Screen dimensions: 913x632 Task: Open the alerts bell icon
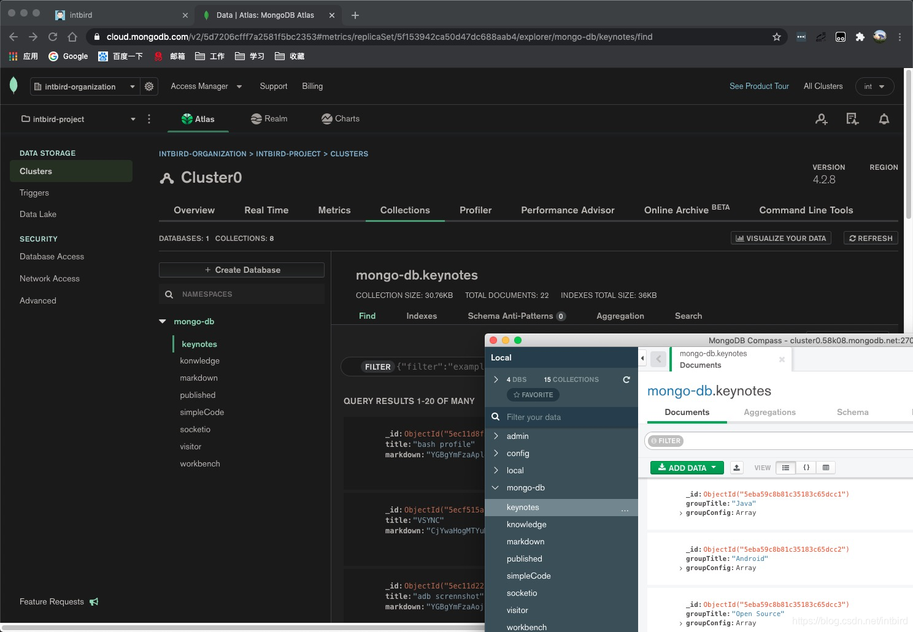(884, 119)
